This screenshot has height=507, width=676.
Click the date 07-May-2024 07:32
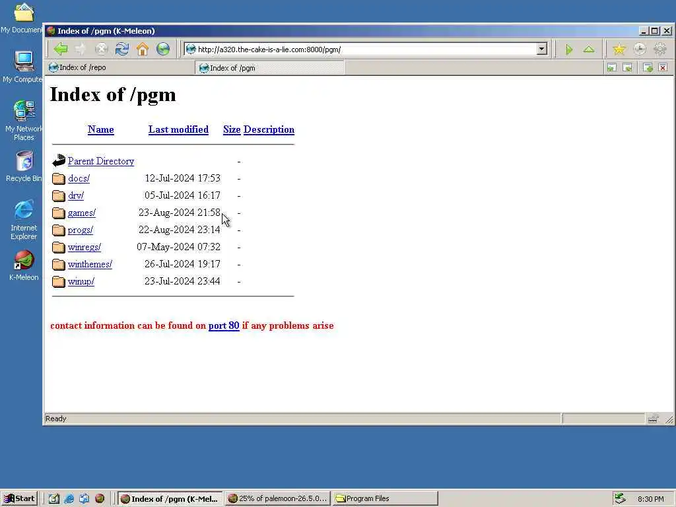(178, 247)
